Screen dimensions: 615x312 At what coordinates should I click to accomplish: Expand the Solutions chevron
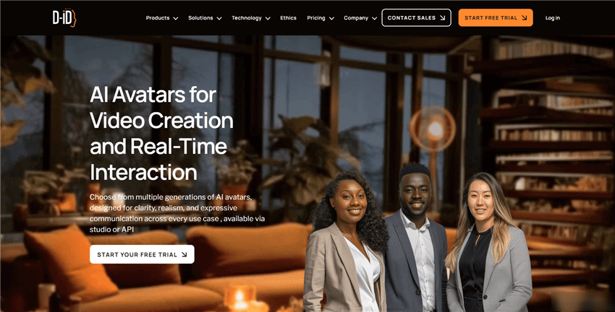pos(219,18)
